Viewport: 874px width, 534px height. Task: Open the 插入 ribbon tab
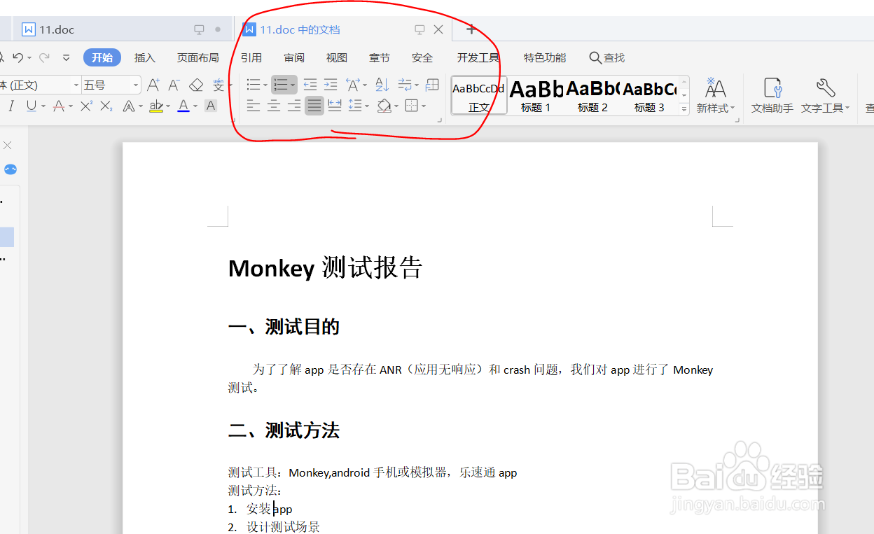coord(145,57)
